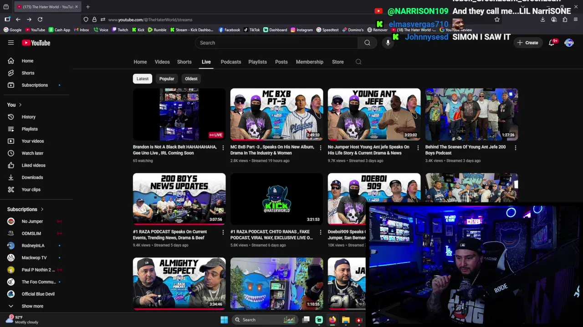Open options for MC BxB Part -3 video

pyautogui.click(x=320, y=148)
